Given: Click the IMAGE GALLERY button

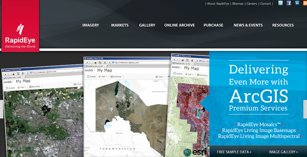Looking at the screenshot, I should pyautogui.click(x=283, y=152).
